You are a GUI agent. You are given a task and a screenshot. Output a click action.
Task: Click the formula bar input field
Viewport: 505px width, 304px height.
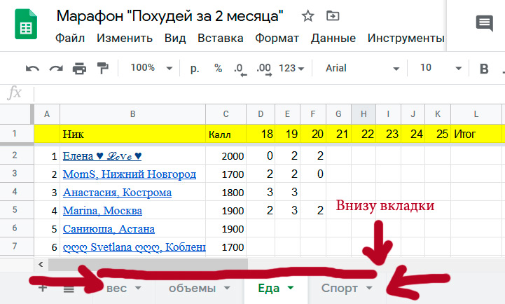point(266,93)
